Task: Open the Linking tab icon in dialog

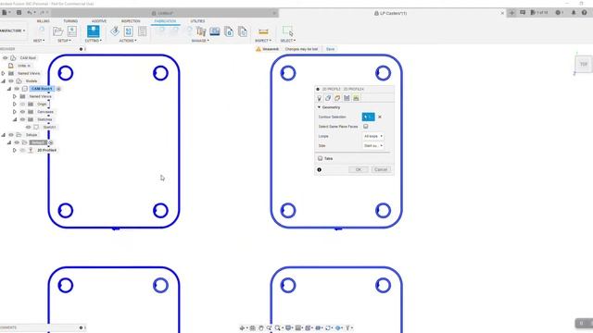Action: click(356, 98)
